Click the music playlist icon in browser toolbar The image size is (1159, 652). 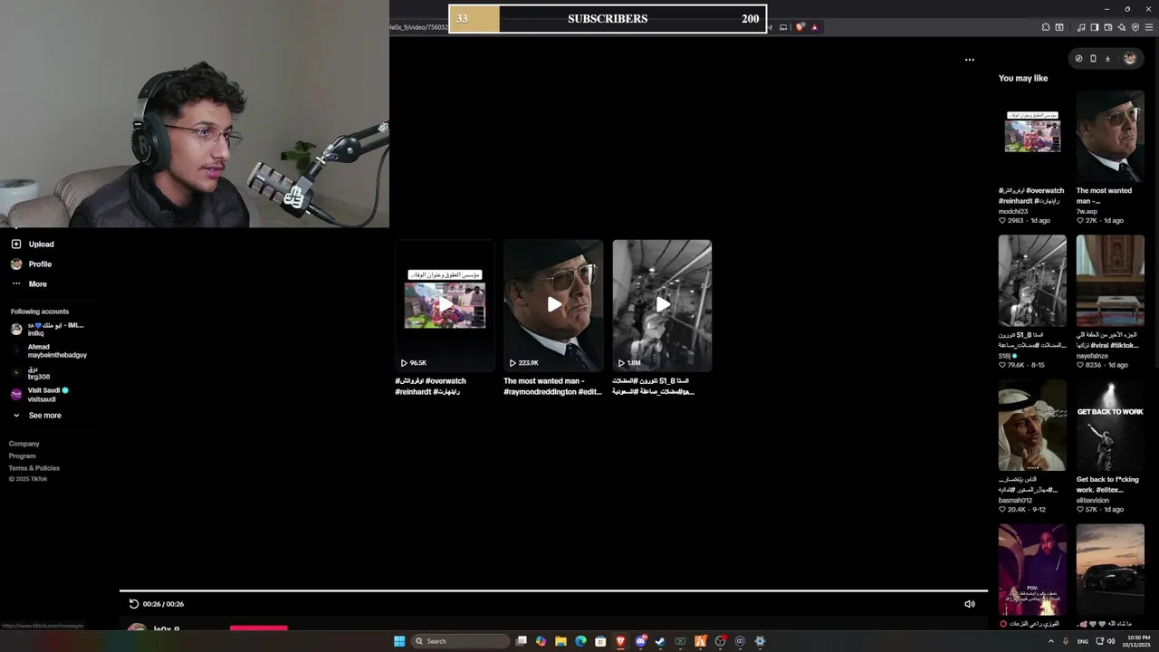(1081, 27)
